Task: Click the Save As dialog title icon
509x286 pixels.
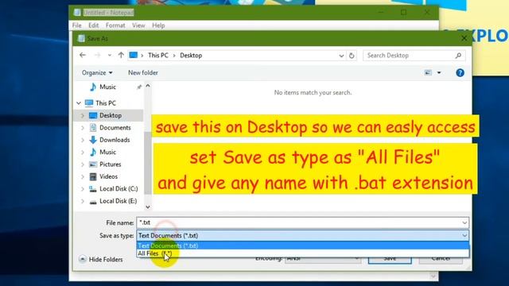Action: tap(81, 38)
